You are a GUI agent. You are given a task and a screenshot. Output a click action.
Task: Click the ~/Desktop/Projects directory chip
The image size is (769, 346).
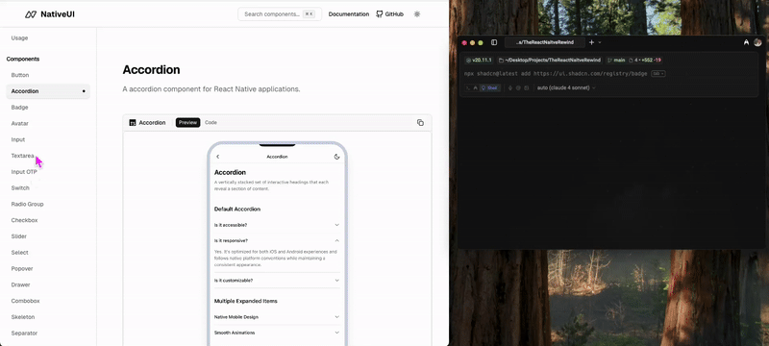tap(550, 61)
